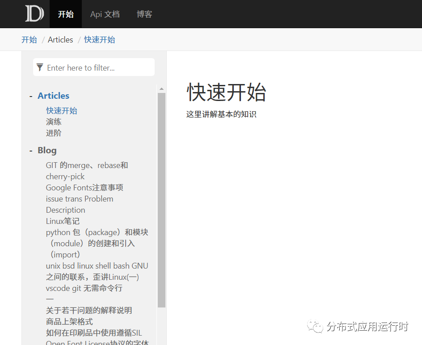422x345 pixels.
Task: Collapse the Blog section in sidebar
Action: tap(30, 150)
